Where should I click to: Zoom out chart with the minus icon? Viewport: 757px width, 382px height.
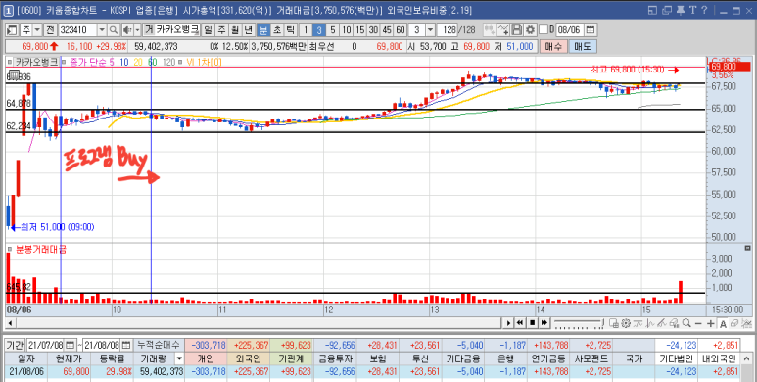click(x=698, y=323)
